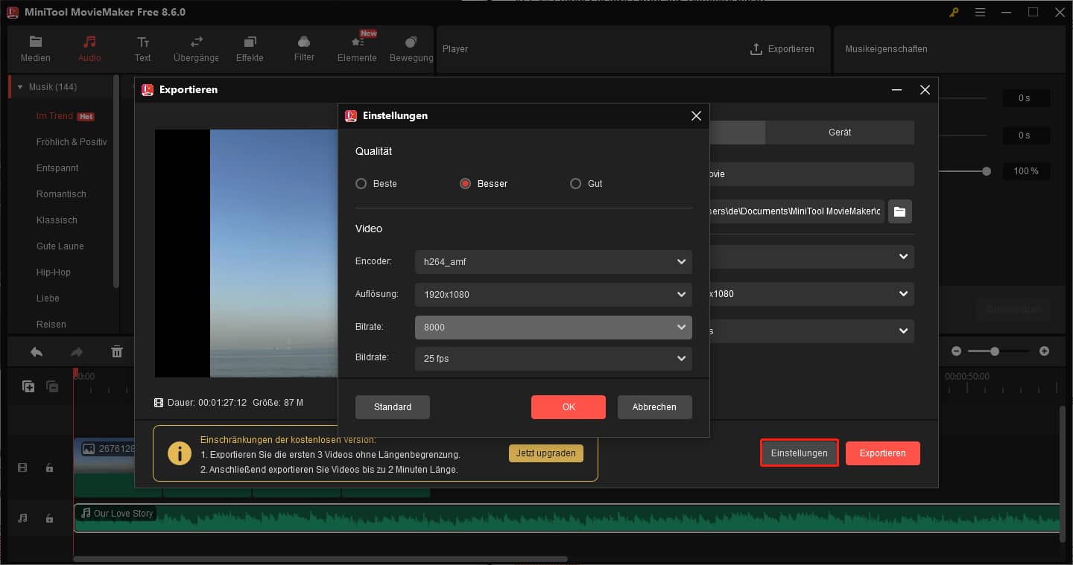
Task: Expand the Auflösung resolution list
Action: (680, 294)
